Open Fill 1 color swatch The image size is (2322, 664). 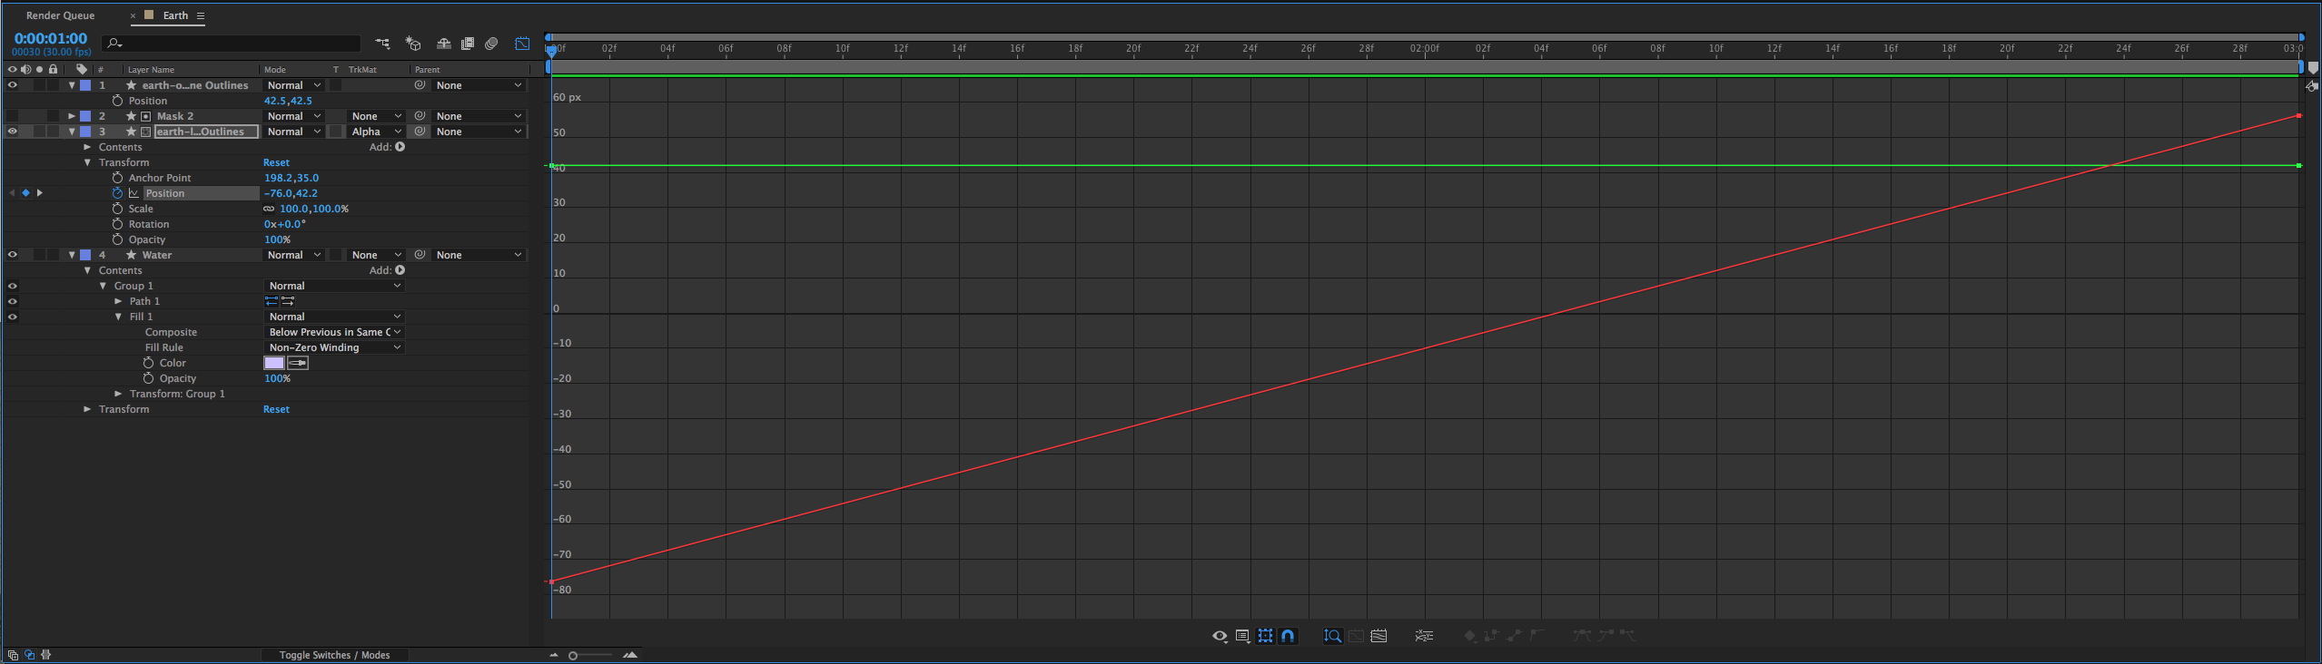coord(274,363)
